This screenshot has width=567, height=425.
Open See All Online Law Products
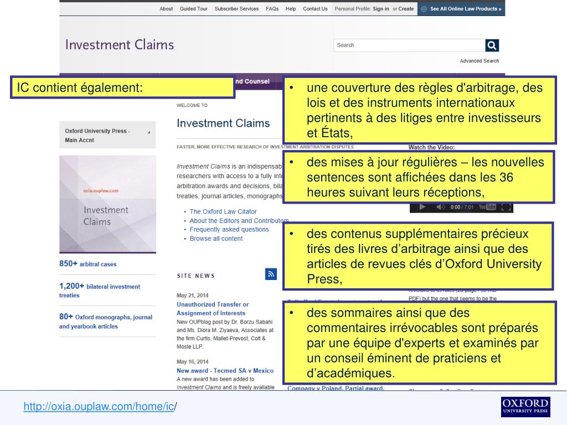[x=465, y=9]
